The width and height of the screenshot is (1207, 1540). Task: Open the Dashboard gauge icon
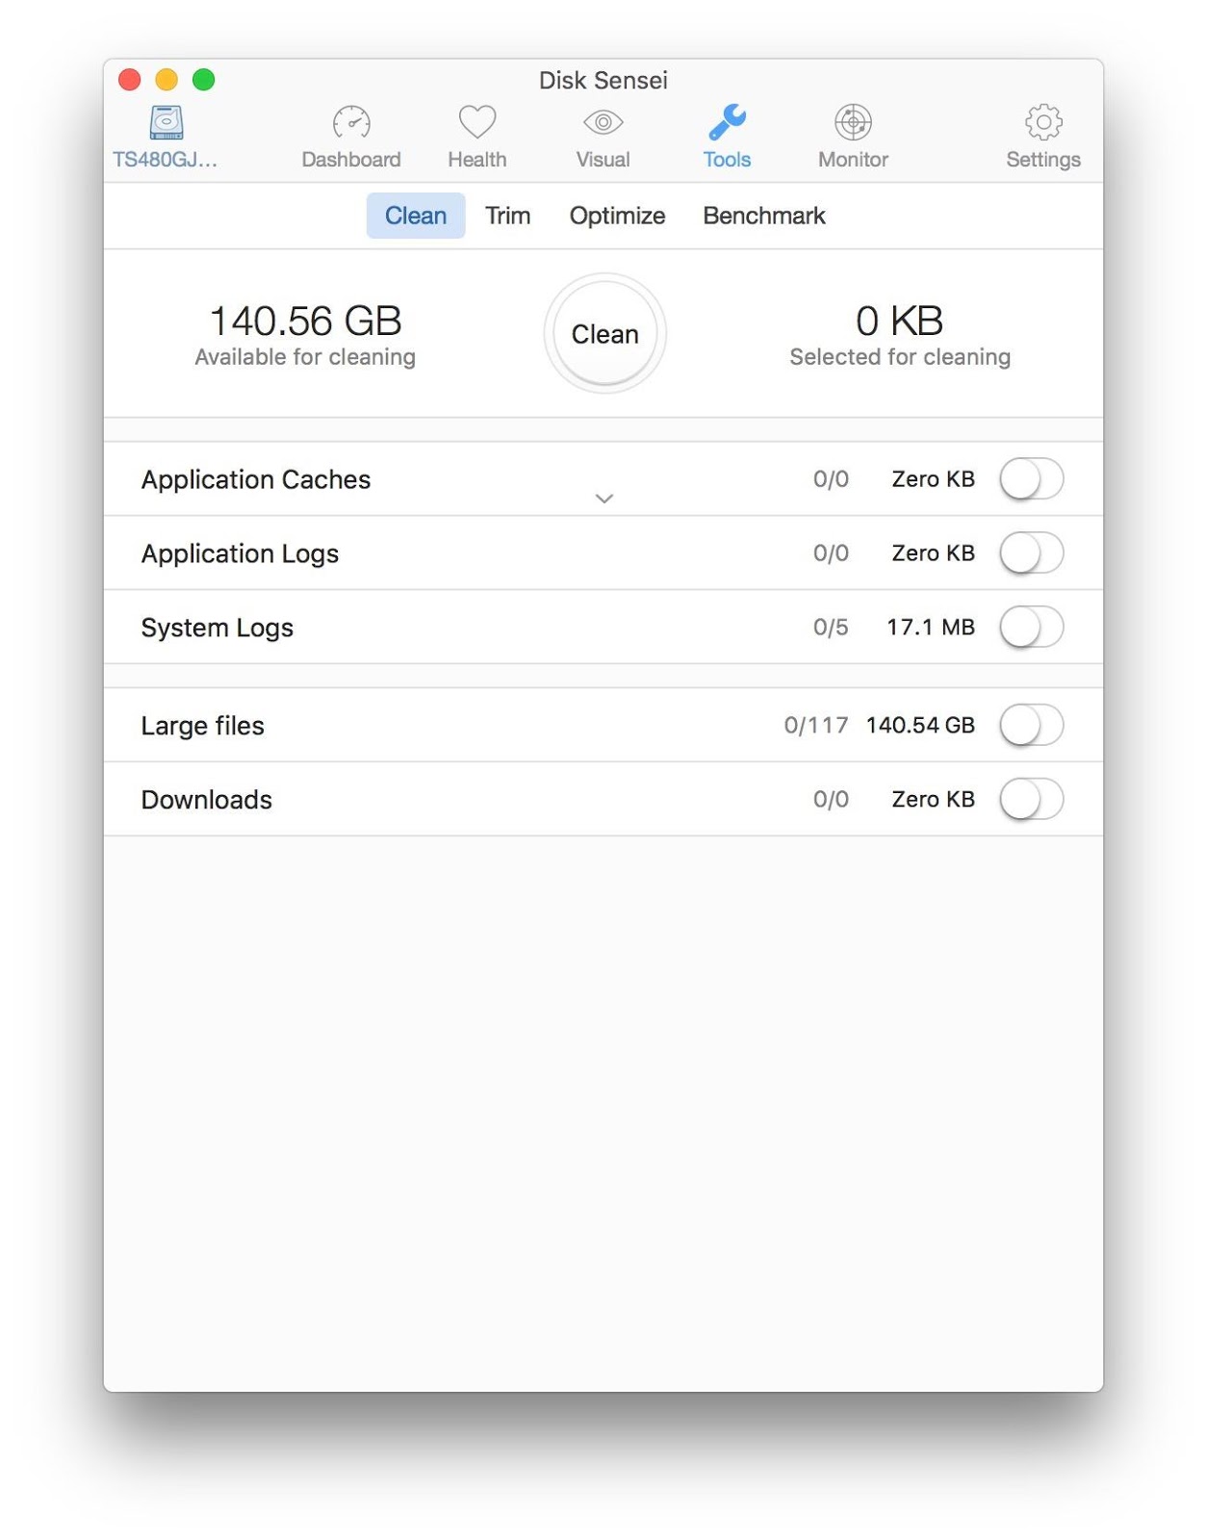351,122
